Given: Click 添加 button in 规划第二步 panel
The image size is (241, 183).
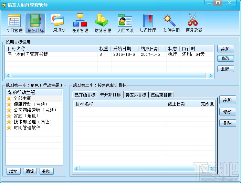Looking at the screenshot, I should click(x=228, y=100).
